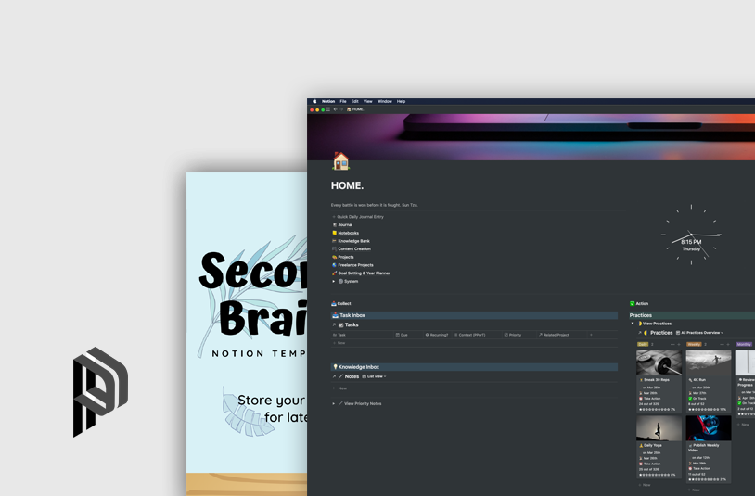This screenshot has width=755, height=496.
Task: Click the house page icon
Action: pos(340,160)
